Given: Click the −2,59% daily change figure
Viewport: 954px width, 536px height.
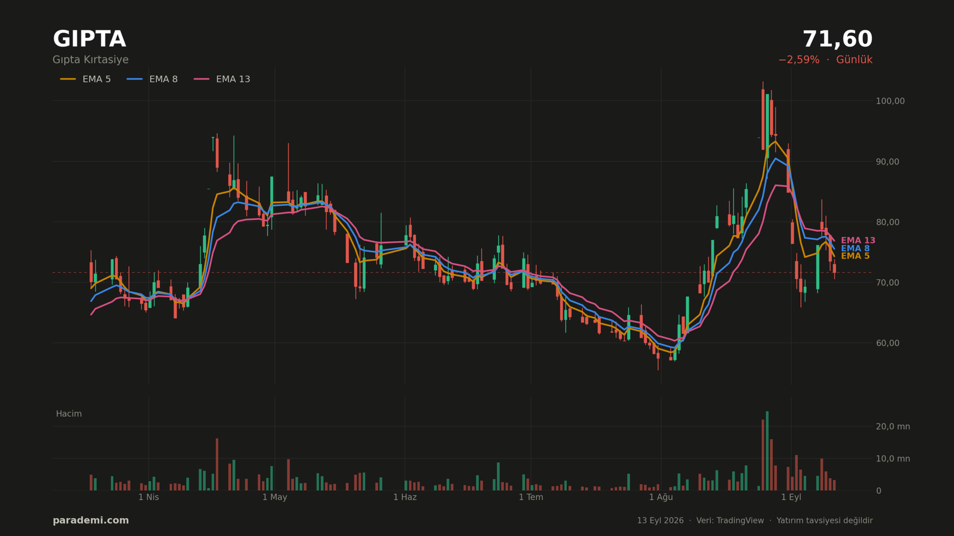Looking at the screenshot, I should click(x=798, y=60).
